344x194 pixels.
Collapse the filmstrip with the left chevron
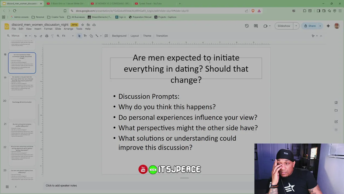click(16, 187)
